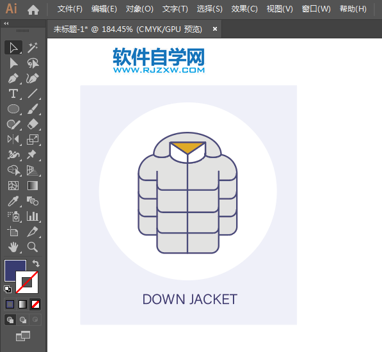This screenshot has height=352, width=382.
Task: Open the 帮助(H) menu
Action: tap(353, 9)
